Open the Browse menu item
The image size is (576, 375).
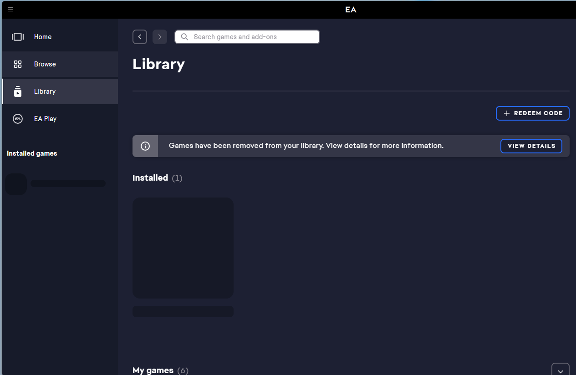point(60,64)
